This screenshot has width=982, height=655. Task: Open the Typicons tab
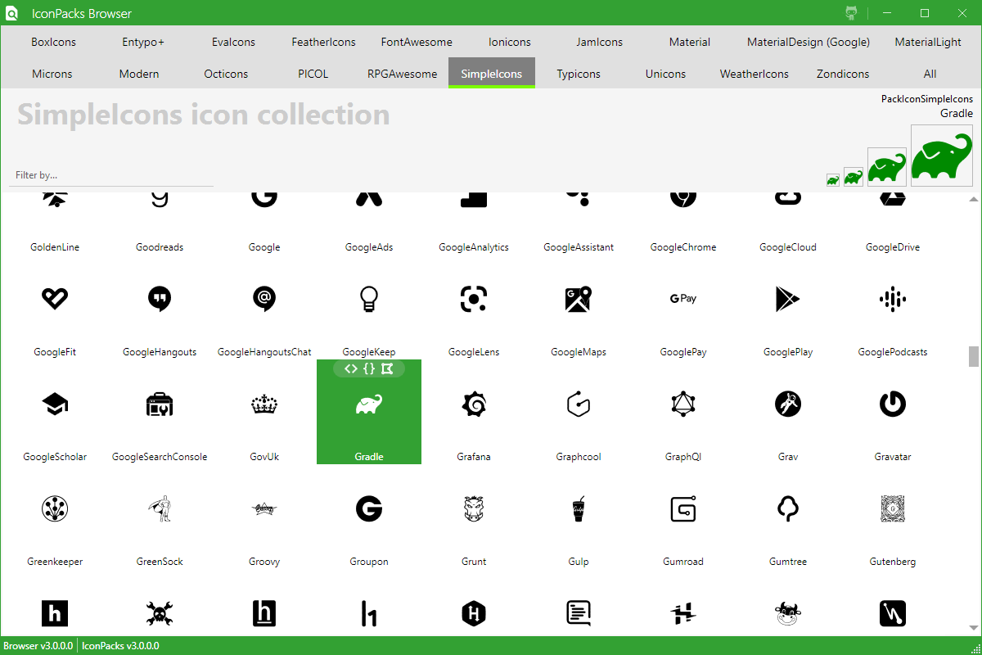coord(579,74)
